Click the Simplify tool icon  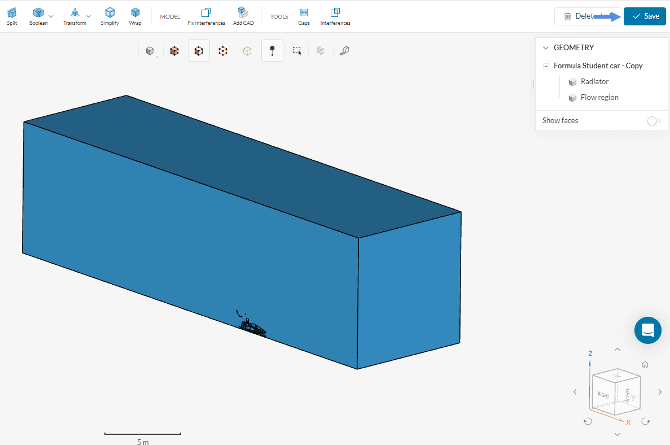point(110,16)
